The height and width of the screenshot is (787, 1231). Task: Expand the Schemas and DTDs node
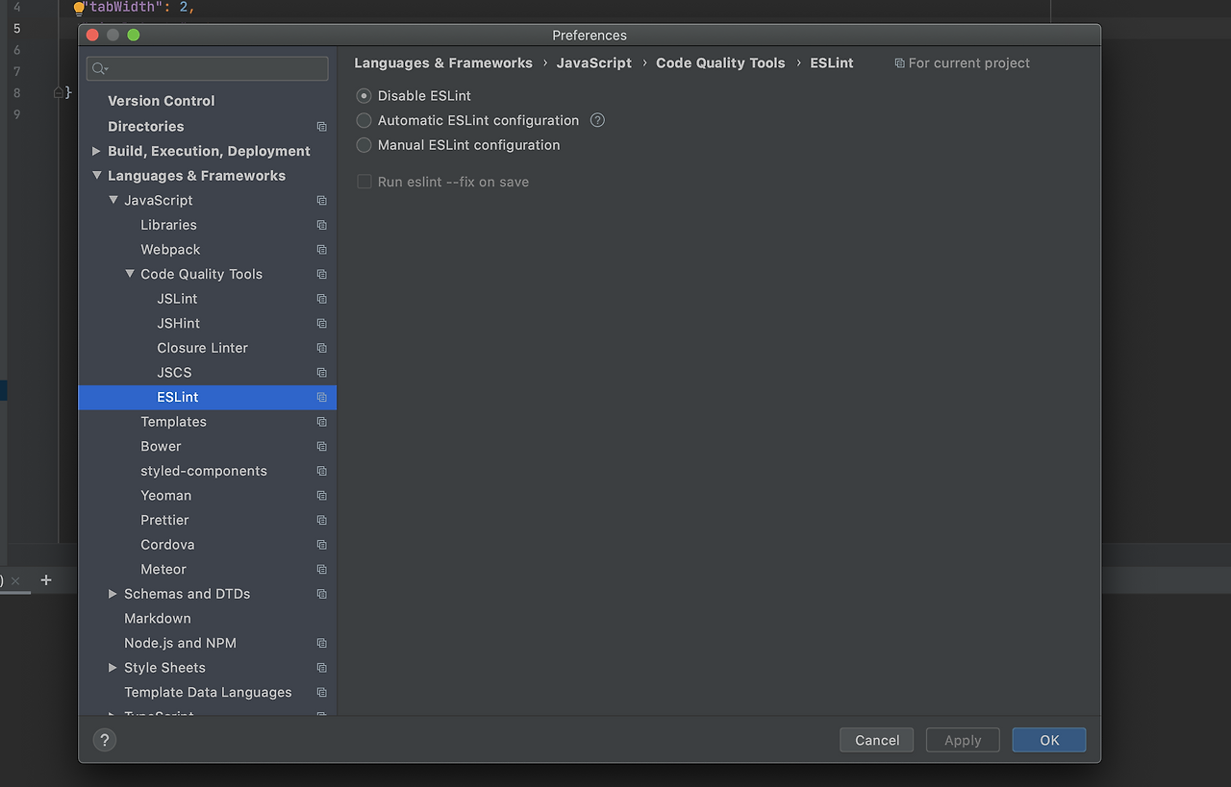[x=113, y=594]
